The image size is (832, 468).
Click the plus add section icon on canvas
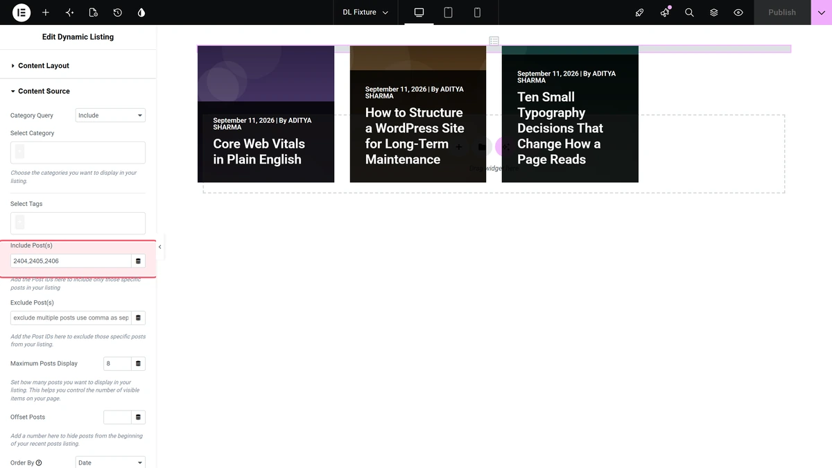point(458,146)
